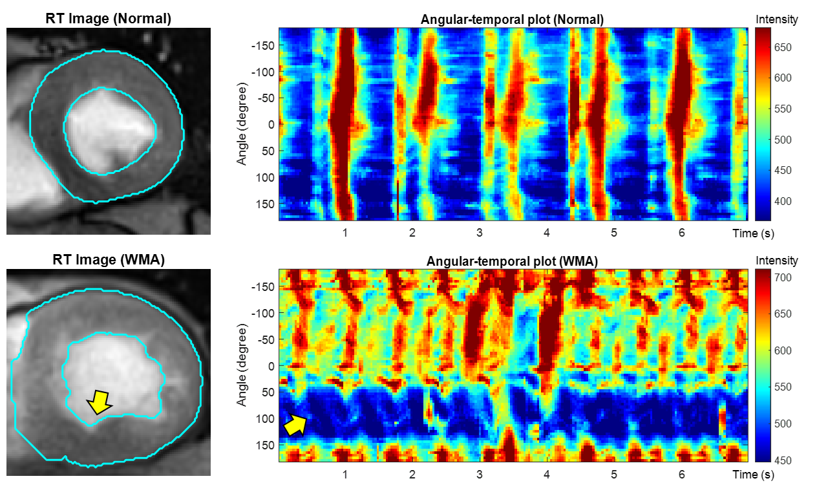Click x-axis tick 5 under the bottom heatmap

(x=614, y=474)
